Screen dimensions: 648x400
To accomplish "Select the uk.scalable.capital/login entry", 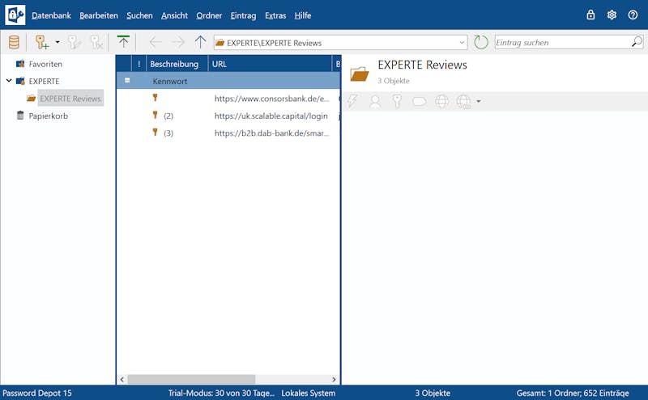I will pyautogui.click(x=228, y=116).
